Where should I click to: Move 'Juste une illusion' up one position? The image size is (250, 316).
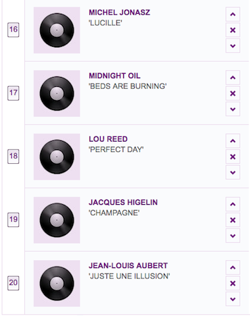click(233, 267)
